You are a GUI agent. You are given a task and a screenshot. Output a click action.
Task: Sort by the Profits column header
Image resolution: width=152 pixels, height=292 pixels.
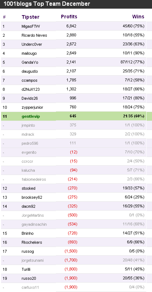point(69,17)
